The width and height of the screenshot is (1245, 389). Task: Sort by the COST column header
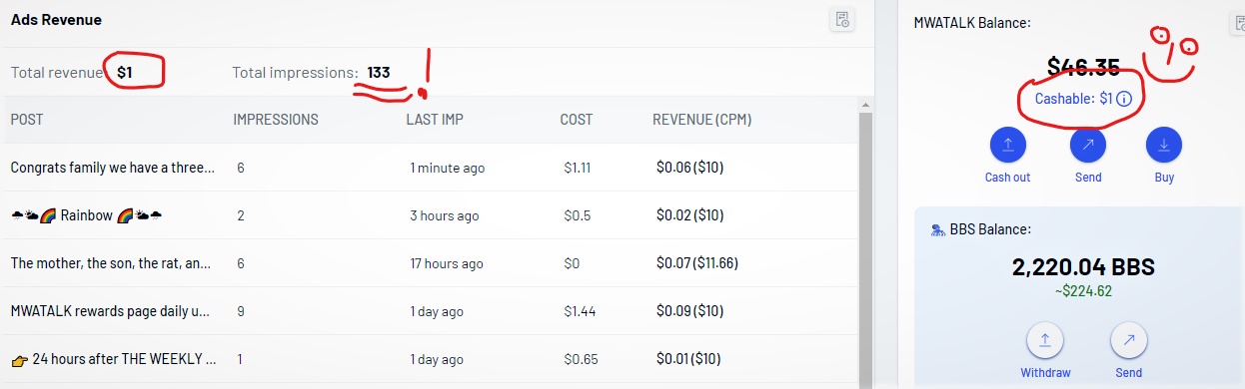pos(577,120)
